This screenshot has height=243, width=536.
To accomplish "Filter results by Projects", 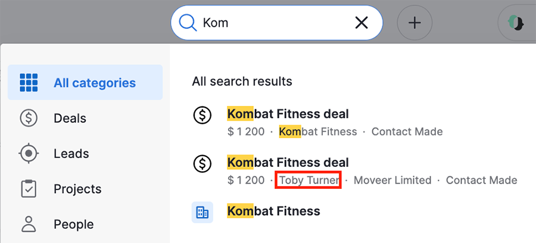I will (85, 189).
